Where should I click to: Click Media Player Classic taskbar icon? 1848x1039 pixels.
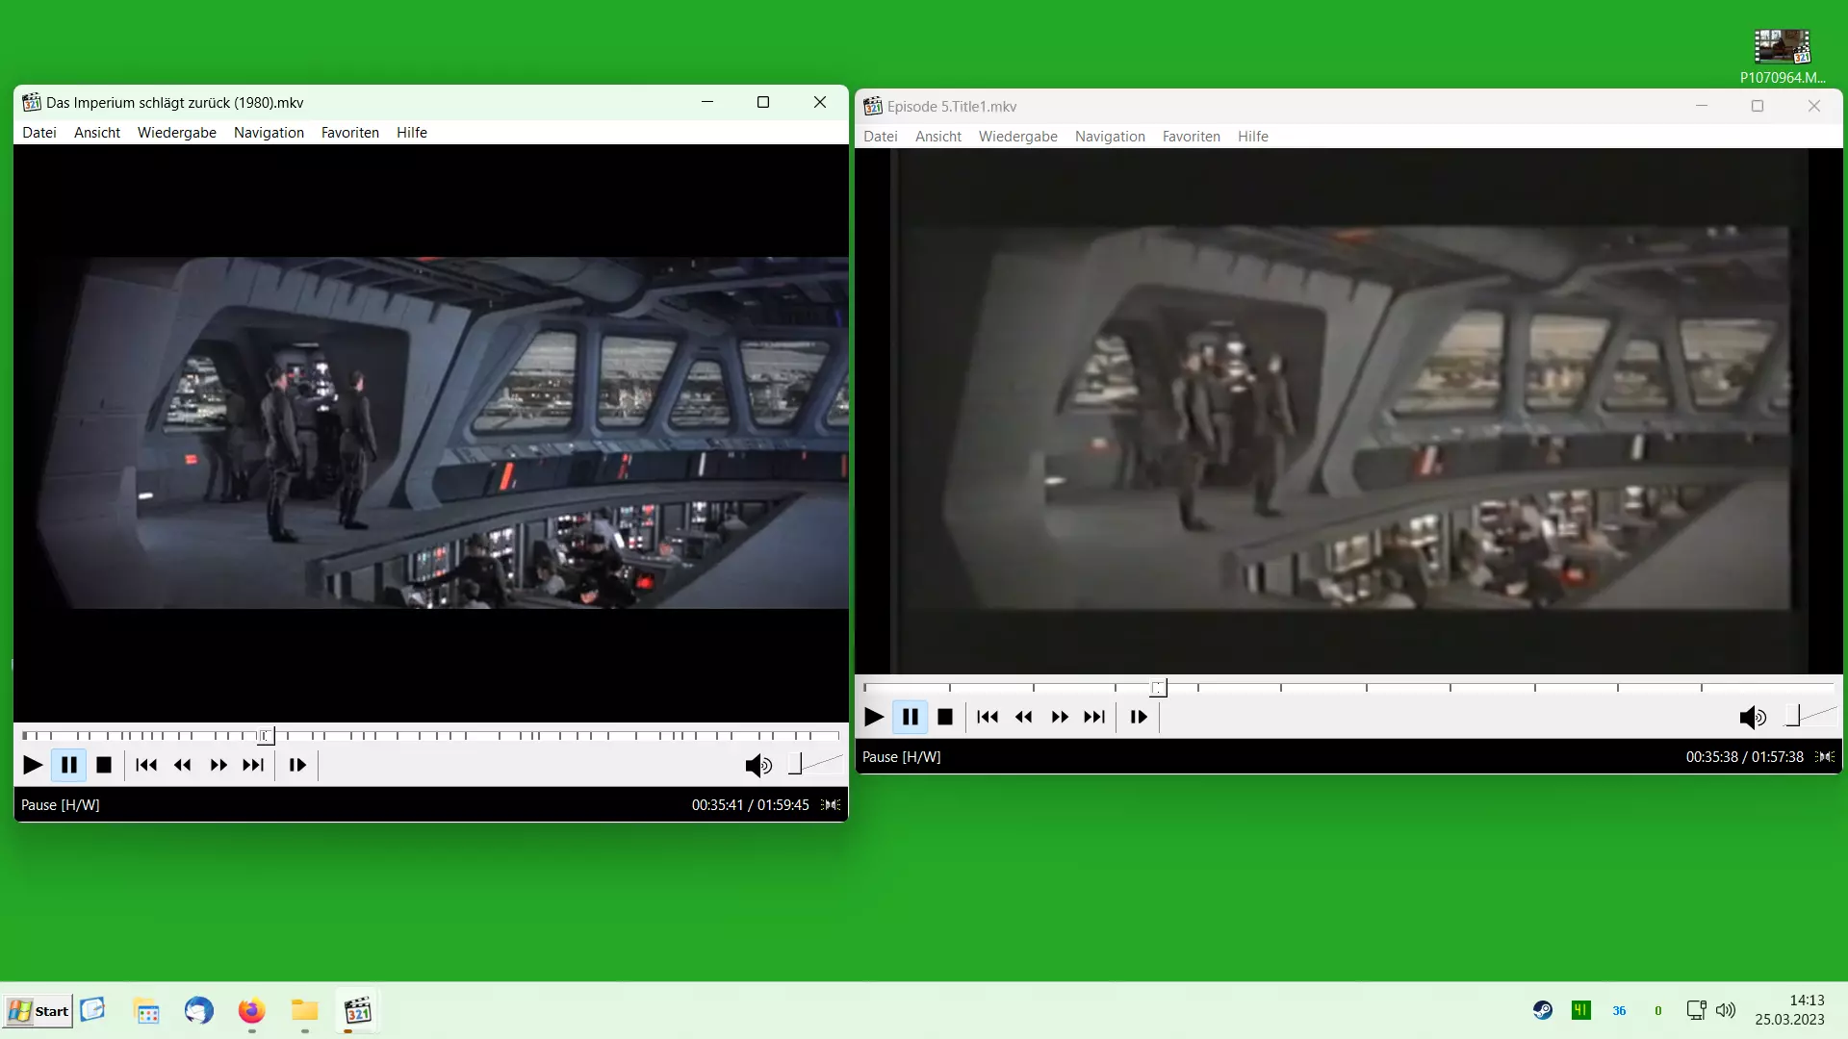[x=358, y=1010]
